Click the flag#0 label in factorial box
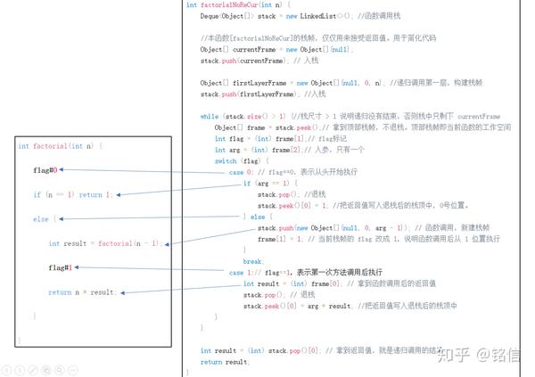The image size is (535, 377). [x=45, y=170]
